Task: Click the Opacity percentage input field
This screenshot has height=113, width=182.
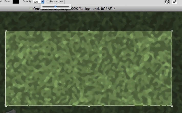Action: tap(37, 2)
